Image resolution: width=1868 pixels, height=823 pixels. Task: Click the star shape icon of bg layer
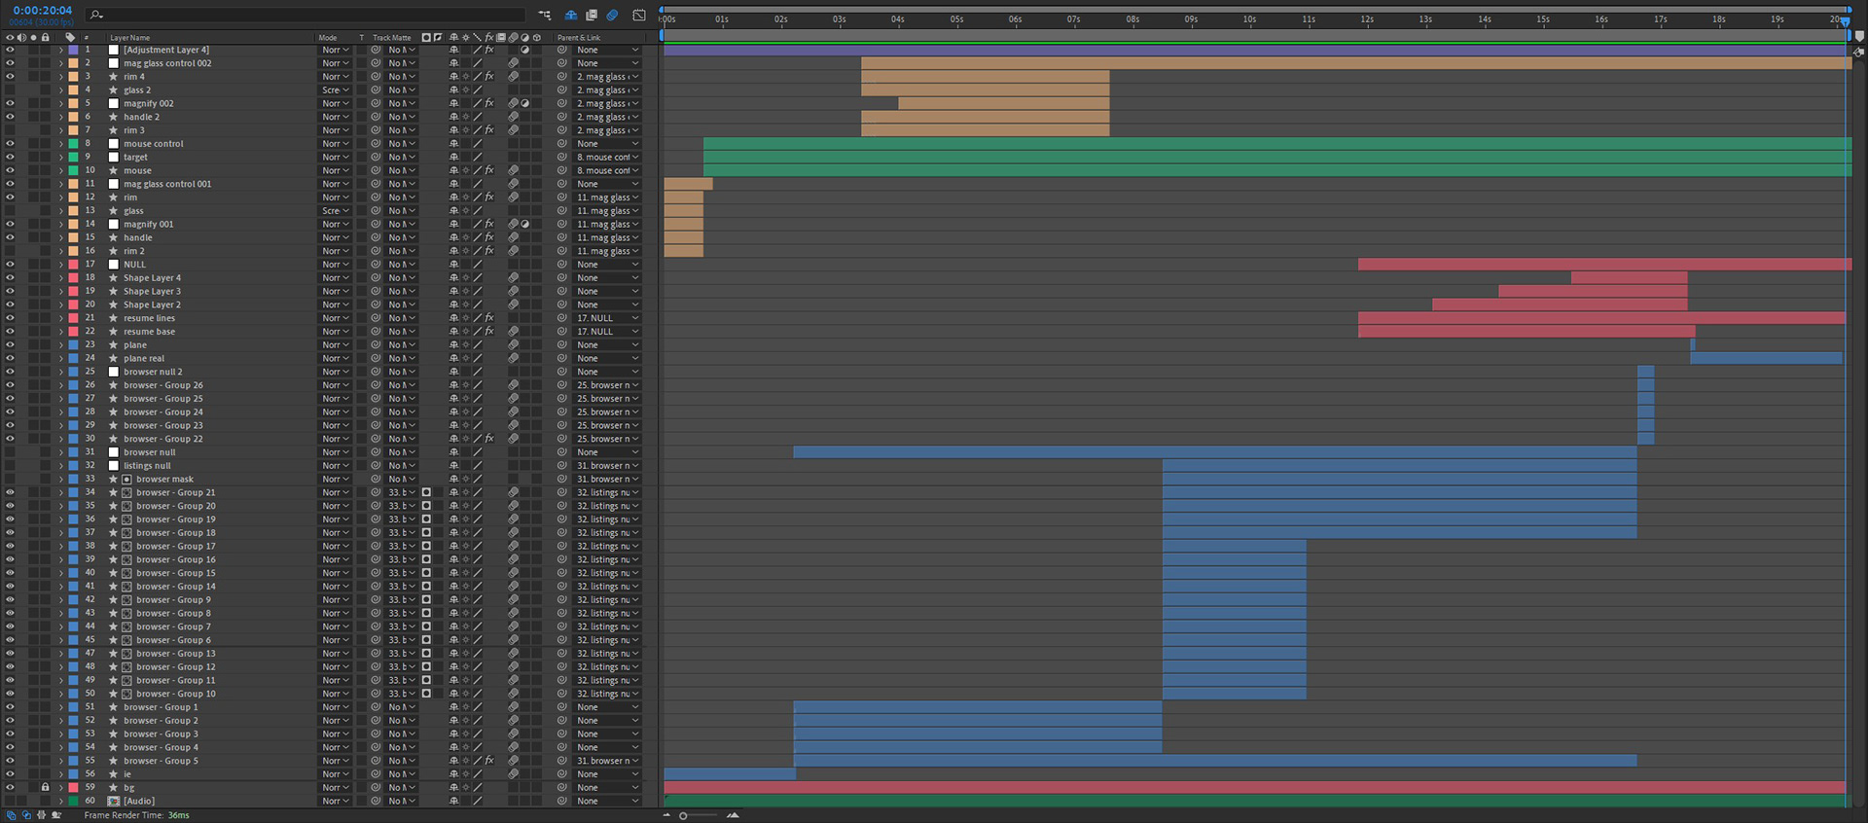coord(113,788)
